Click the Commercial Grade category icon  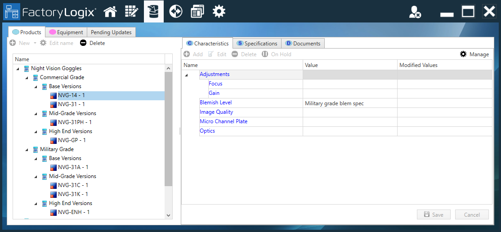tap(36, 77)
